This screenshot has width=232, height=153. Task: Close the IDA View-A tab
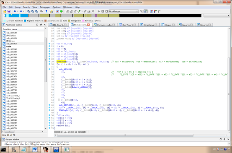tap(65, 25)
